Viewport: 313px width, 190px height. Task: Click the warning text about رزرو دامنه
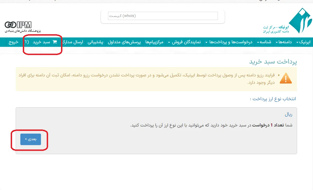coord(146,79)
